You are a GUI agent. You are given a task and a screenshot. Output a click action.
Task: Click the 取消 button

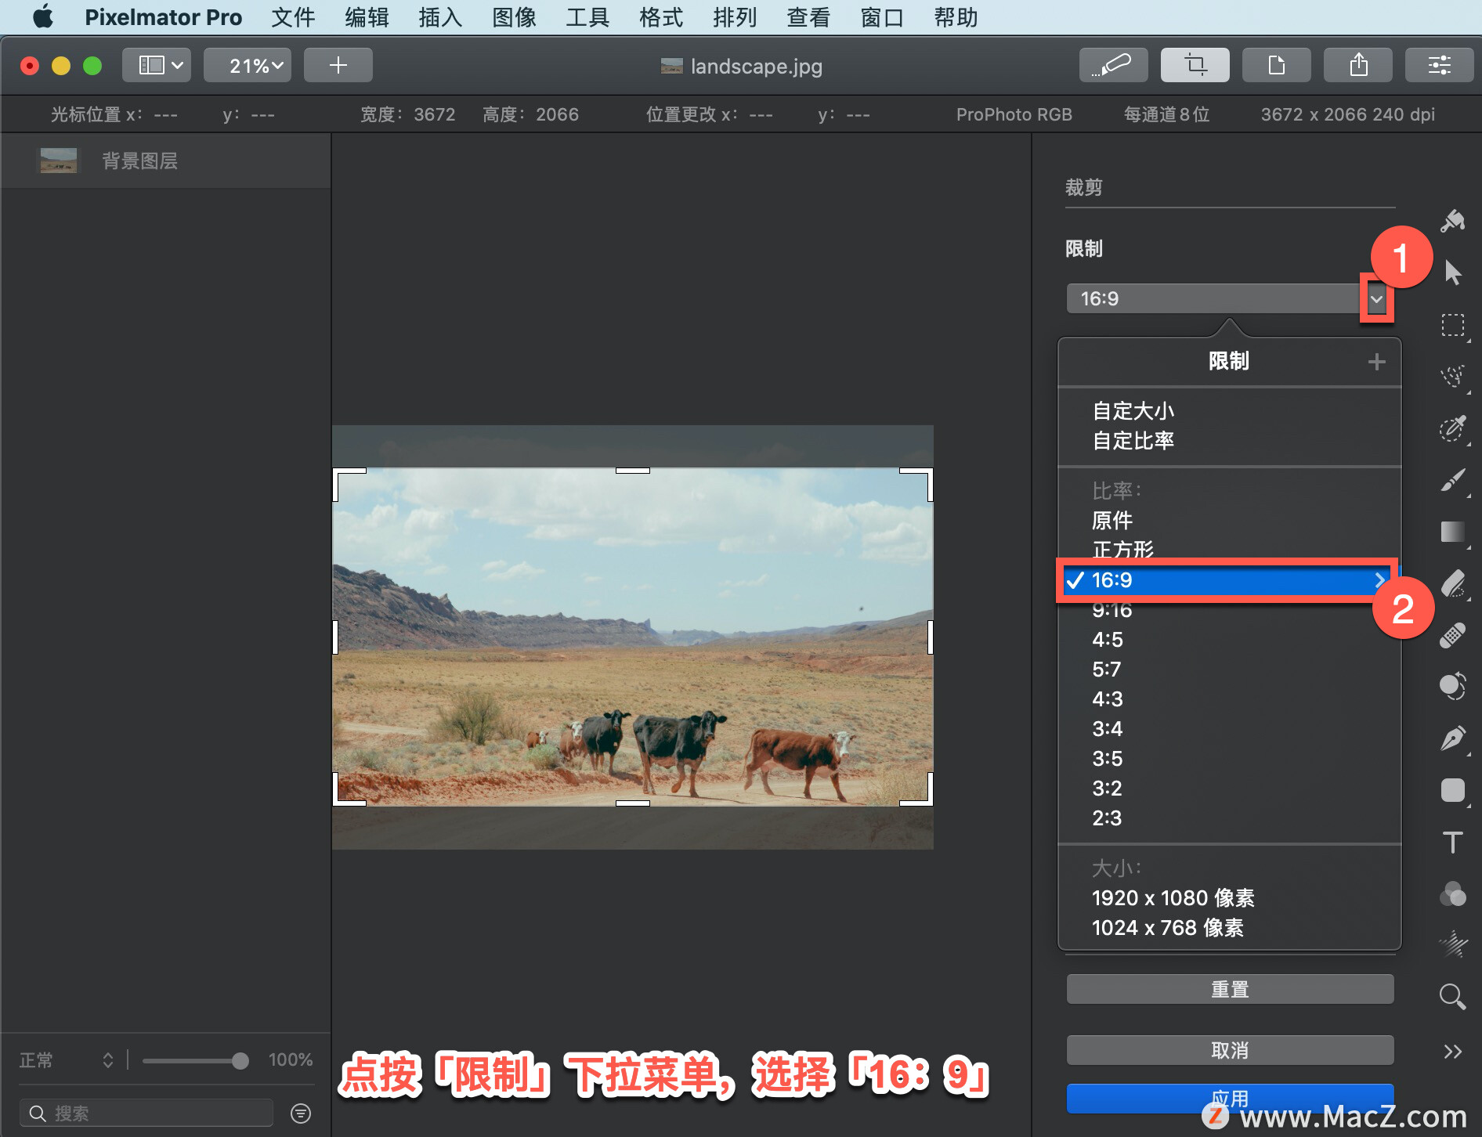tap(1230, 1050)
